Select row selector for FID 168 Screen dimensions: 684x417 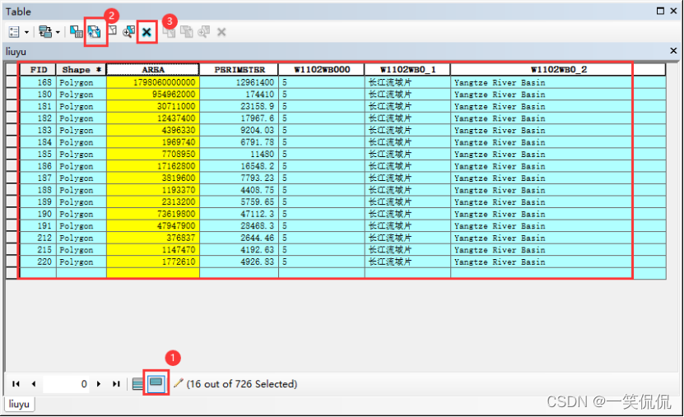click(12, 82)
